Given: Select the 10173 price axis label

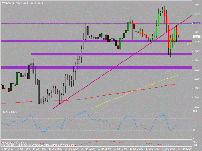Looking at the screenshot, I should click(197, 88).
